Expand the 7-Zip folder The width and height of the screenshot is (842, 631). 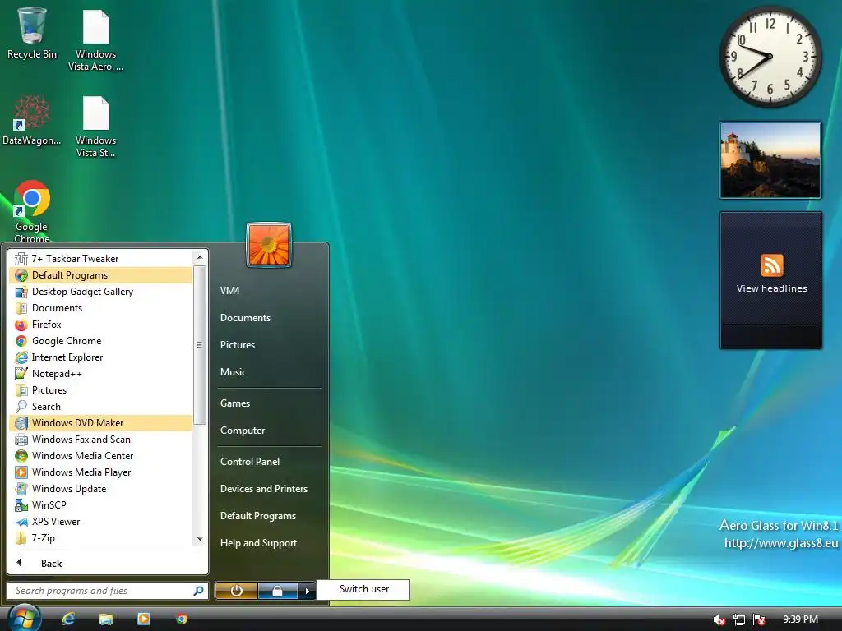(x=101, y=538)
